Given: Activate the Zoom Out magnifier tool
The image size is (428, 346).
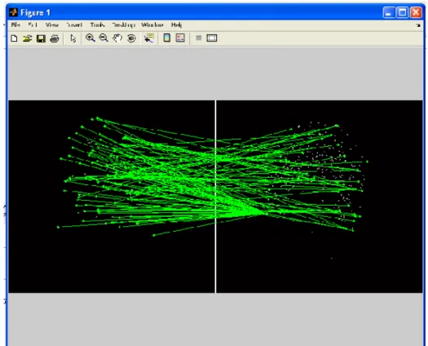Looking at the screenshot, I should coord(104,38).
